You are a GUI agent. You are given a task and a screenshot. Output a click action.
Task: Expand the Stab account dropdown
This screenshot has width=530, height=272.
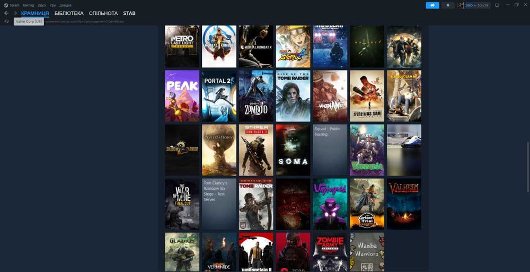471,5
